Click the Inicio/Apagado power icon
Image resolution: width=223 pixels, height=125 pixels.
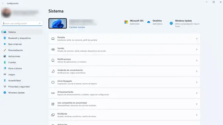(x=53, y=82)
